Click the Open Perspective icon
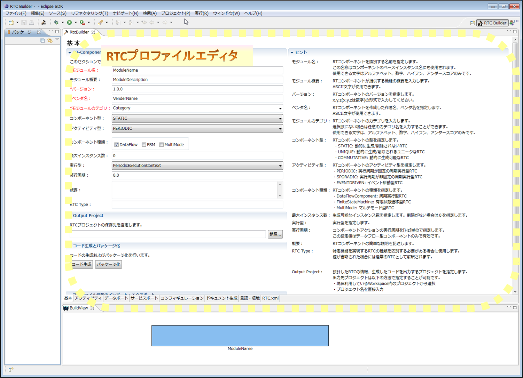Screen dimensions: 523x378 click(x=473, y=23)
